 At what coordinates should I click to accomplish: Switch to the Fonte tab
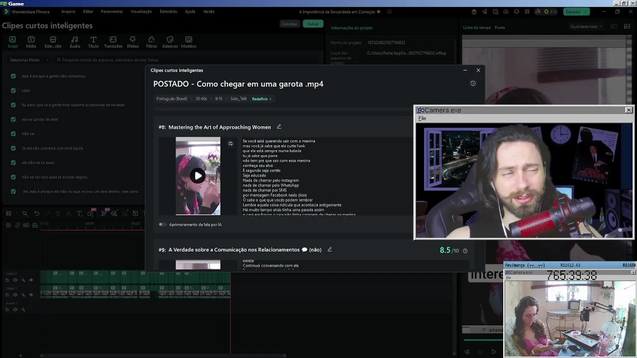pos(500,27)
